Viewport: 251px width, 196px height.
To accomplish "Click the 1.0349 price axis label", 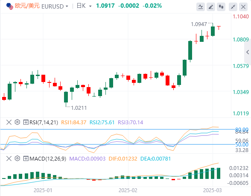I will click(241, 92).
